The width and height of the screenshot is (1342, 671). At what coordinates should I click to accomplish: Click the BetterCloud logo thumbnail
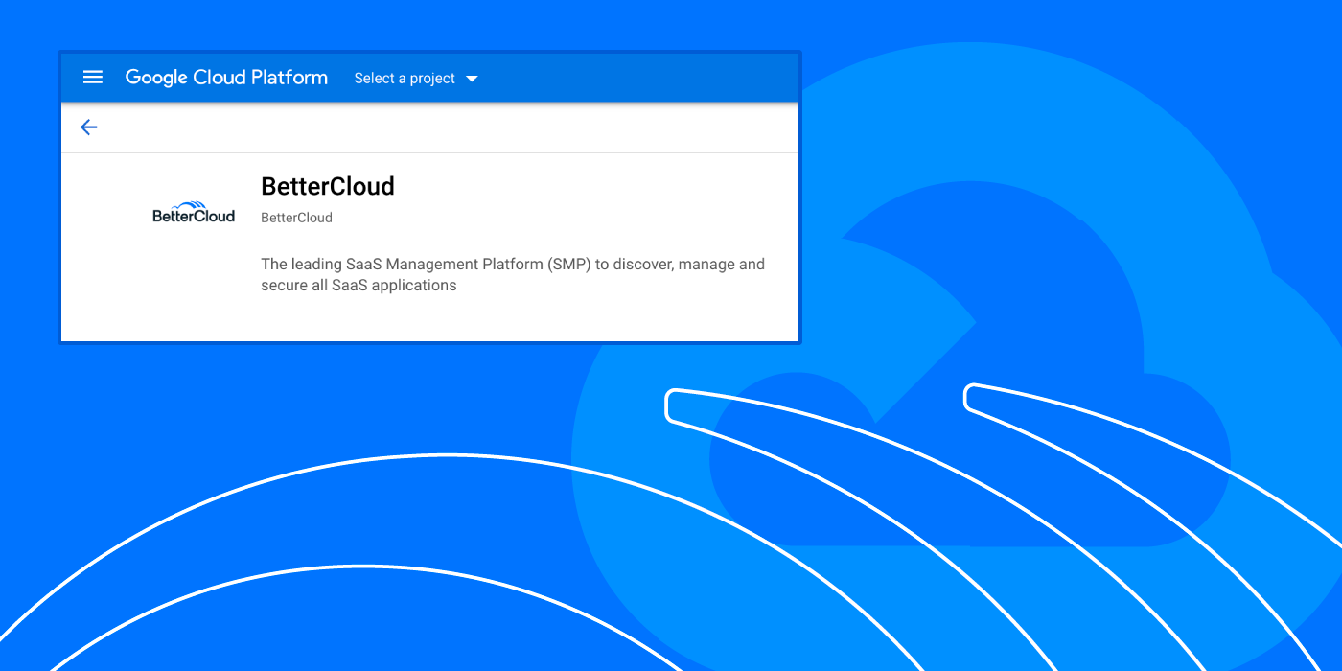[194, 212]
